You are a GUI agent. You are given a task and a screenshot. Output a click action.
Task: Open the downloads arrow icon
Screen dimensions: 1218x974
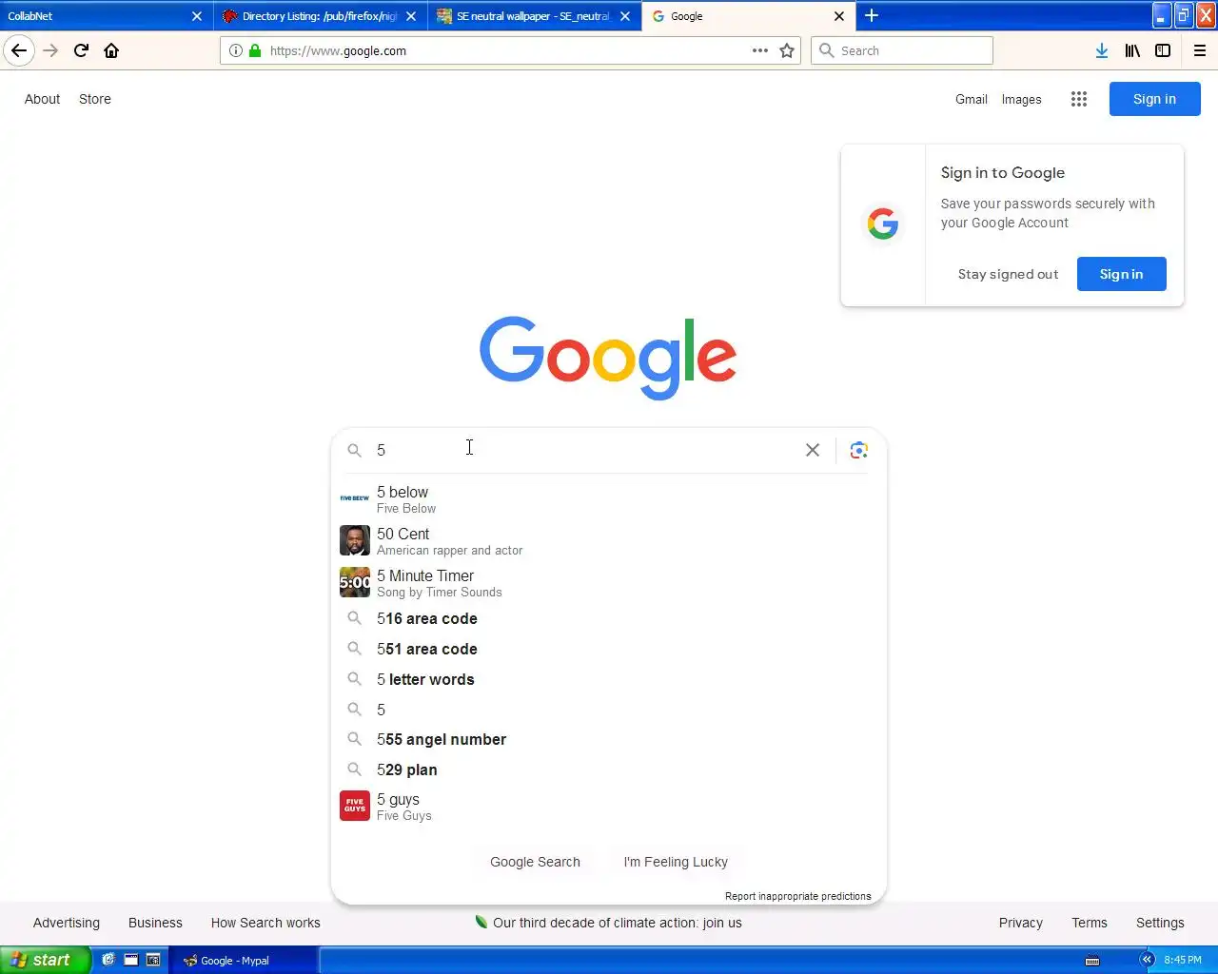(1102, 50)
